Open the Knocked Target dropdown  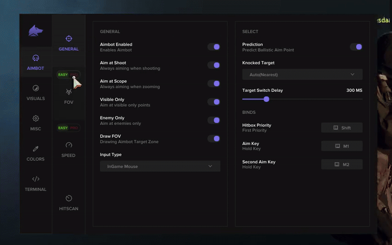coord(302,74)
